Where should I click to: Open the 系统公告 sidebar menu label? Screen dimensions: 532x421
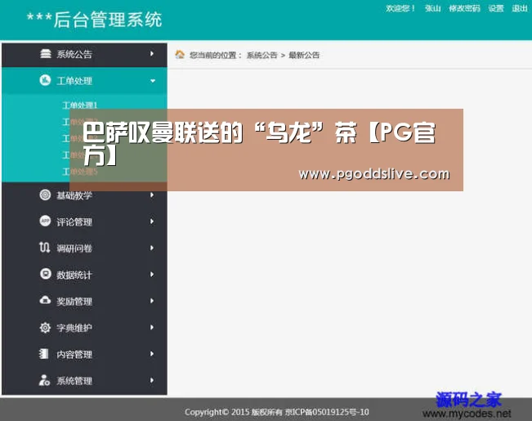pyautogui.click(x=74, y=54)
